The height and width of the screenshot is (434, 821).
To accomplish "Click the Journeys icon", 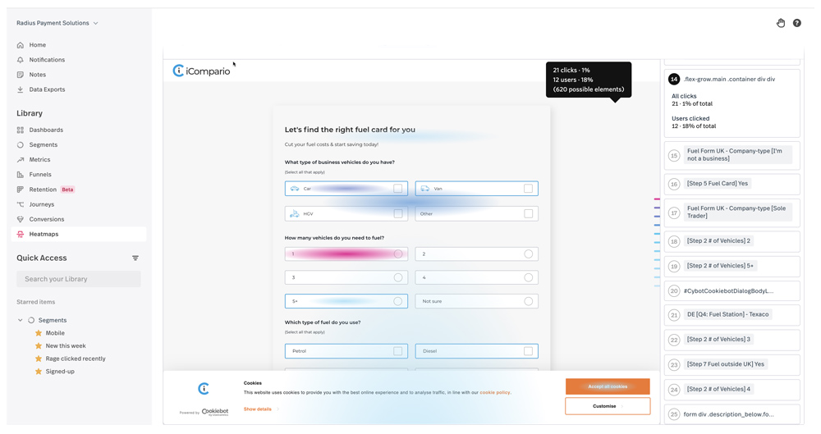I will [21, 205].
